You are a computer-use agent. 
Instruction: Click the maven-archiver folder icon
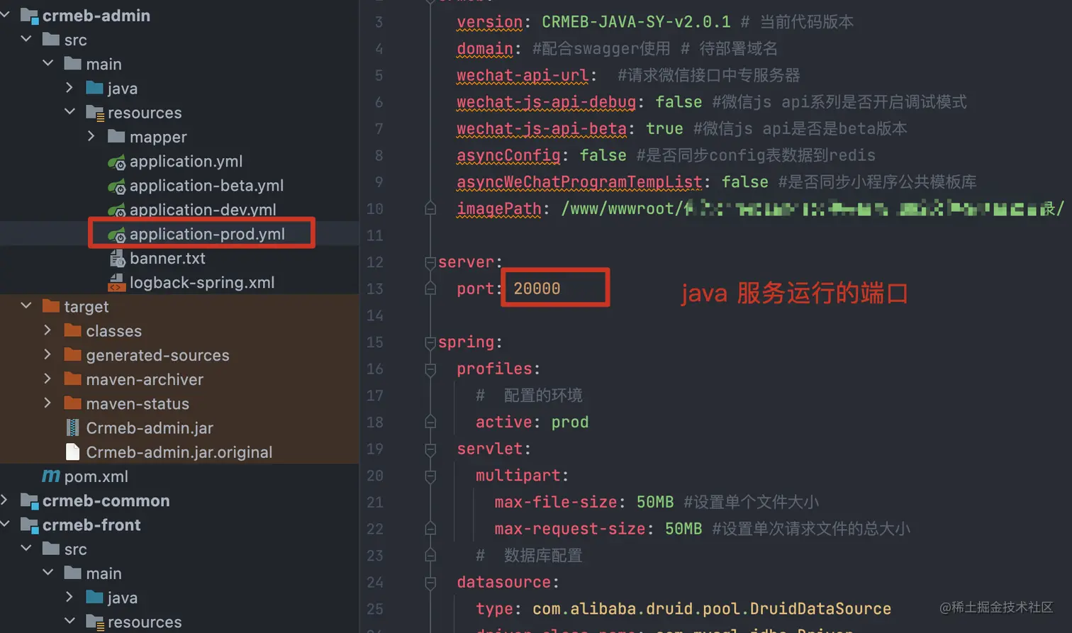click(73, 379)
